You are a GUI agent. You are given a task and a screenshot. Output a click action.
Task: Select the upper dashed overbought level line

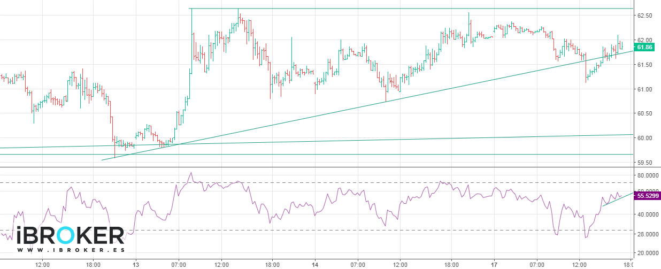317,183
